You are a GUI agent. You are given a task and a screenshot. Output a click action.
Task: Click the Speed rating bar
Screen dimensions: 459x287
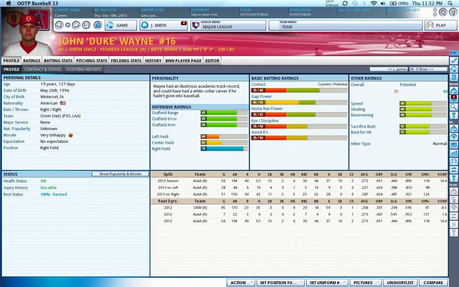coord(423,103)
